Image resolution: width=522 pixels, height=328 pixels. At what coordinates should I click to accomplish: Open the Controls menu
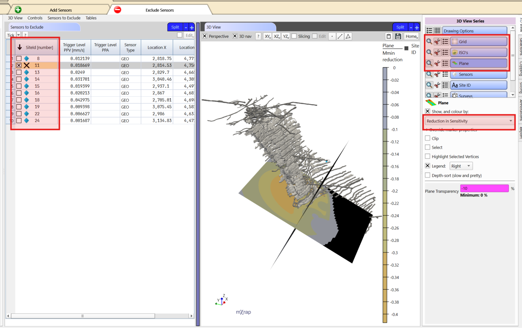(x=35, y=18)
